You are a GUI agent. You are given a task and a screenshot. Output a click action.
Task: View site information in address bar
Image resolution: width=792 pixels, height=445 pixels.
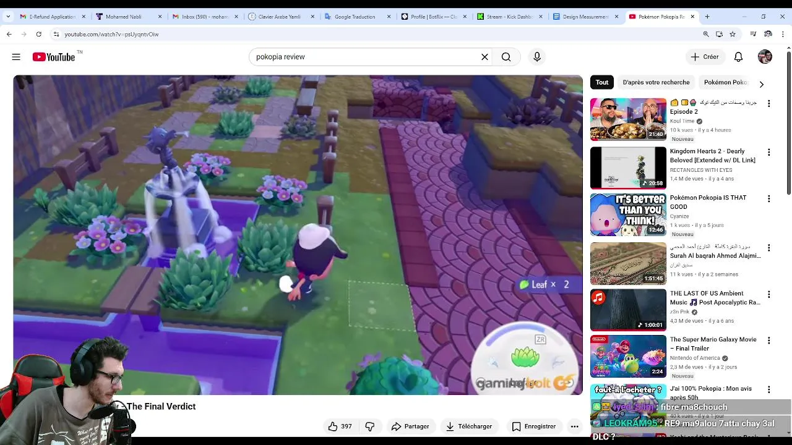tap(56, 34)
